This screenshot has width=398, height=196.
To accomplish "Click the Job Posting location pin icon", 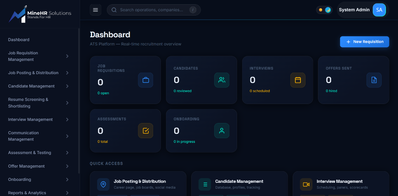I will (x=103, y=184).
